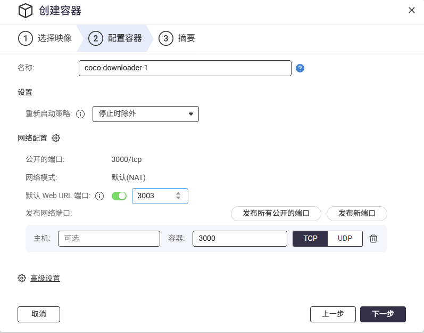The width and height of the screenshot is (424, 333).
Task: Click 发布所有公开的端口 button
Action: coord(276,213)
